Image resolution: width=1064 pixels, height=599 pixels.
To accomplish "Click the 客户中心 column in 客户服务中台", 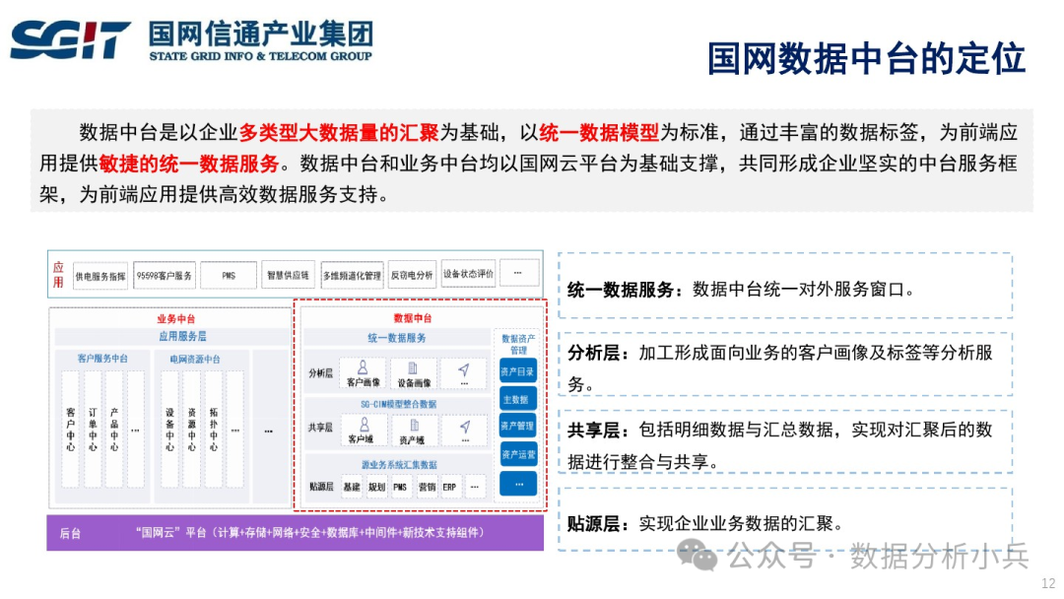I will (x=70, y=429).
